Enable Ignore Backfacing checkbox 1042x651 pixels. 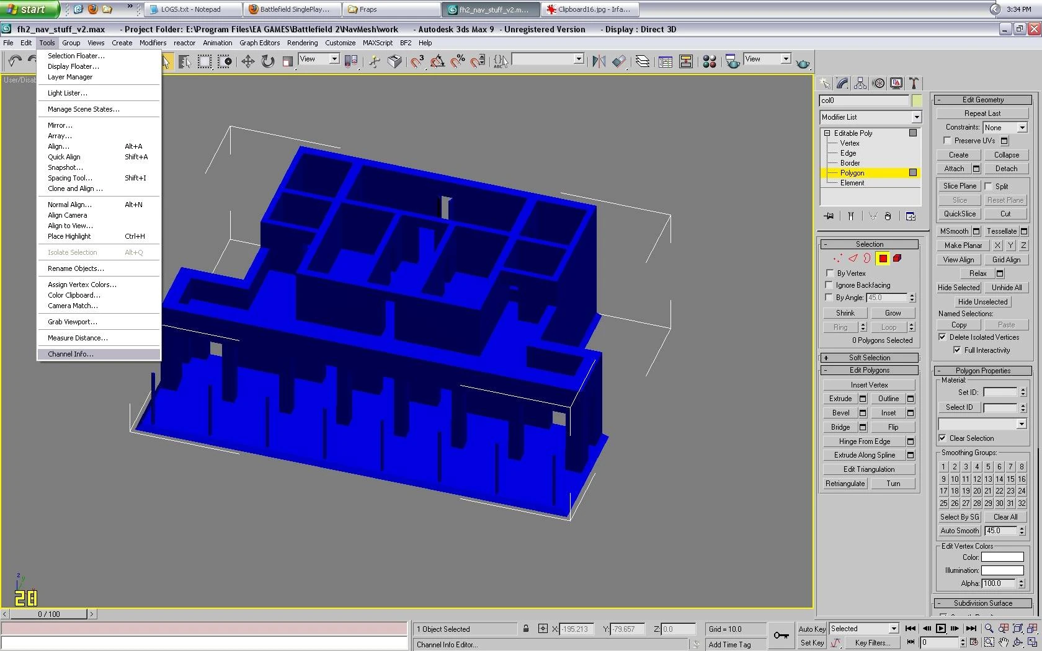(x=829, y=285)
